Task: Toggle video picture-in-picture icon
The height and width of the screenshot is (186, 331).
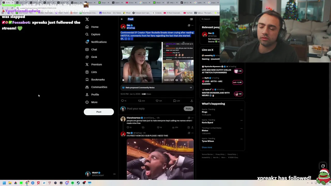Action: (x=186, y=80)
